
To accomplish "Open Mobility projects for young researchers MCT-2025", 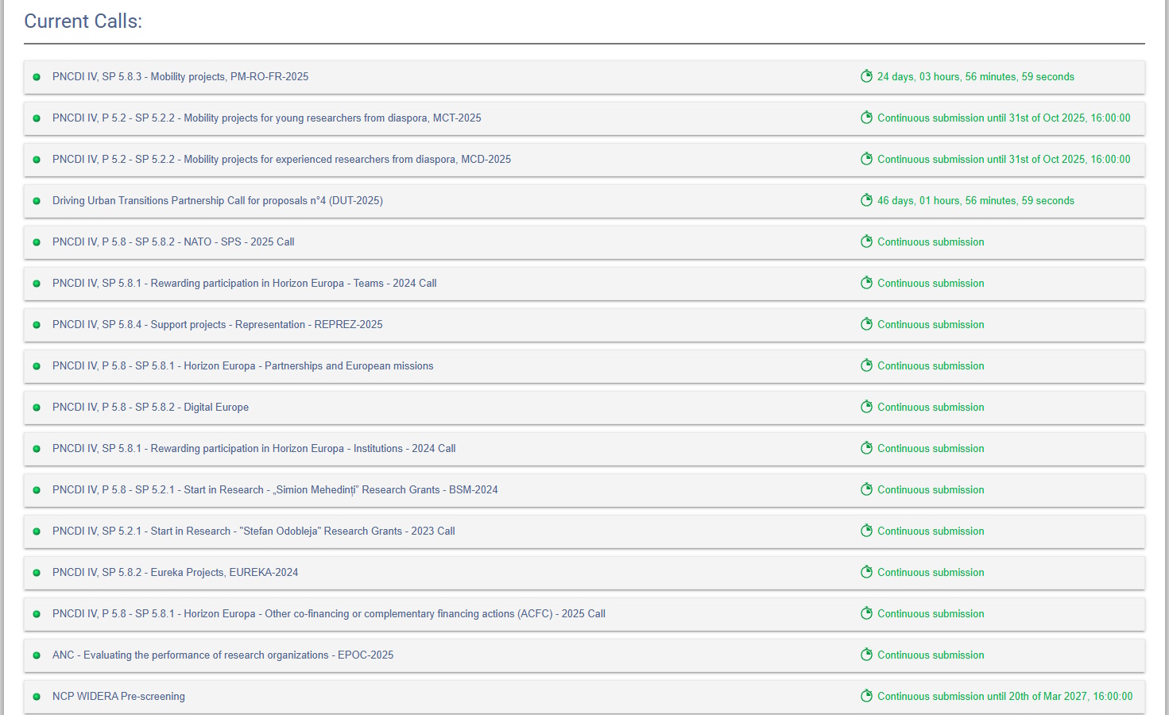I will coord(266,118).
